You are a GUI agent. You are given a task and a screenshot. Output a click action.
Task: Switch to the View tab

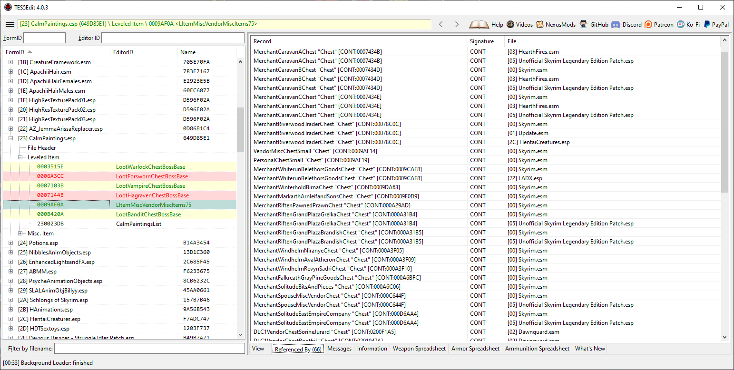click(258, 349)
